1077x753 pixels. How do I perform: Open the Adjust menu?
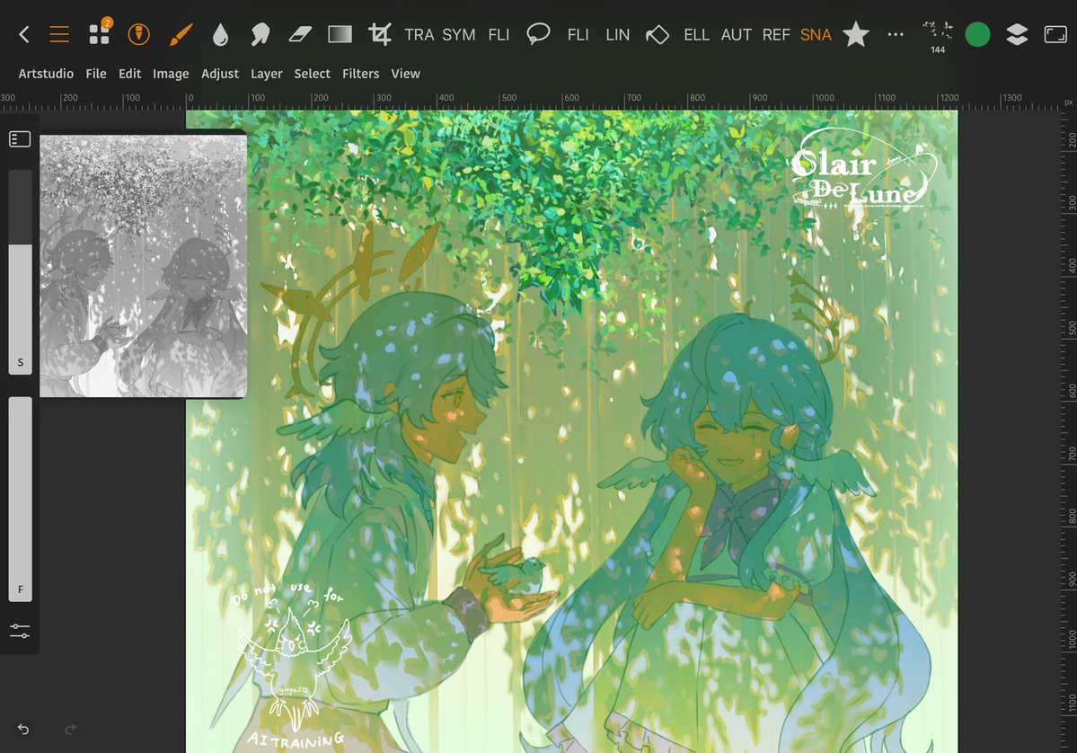220,74
